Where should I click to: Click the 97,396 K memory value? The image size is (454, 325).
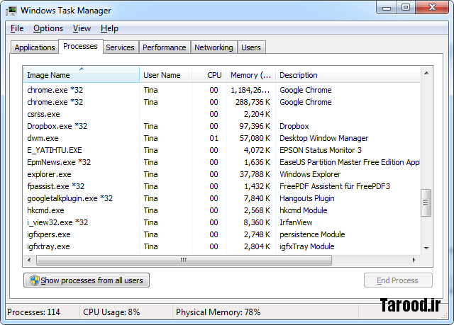click(x=255, y=126)
